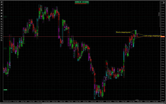This screenshot has height=104, width=166.
Task: Click the '11 Feb 19:00' time axis label
Action: [155, 102]
